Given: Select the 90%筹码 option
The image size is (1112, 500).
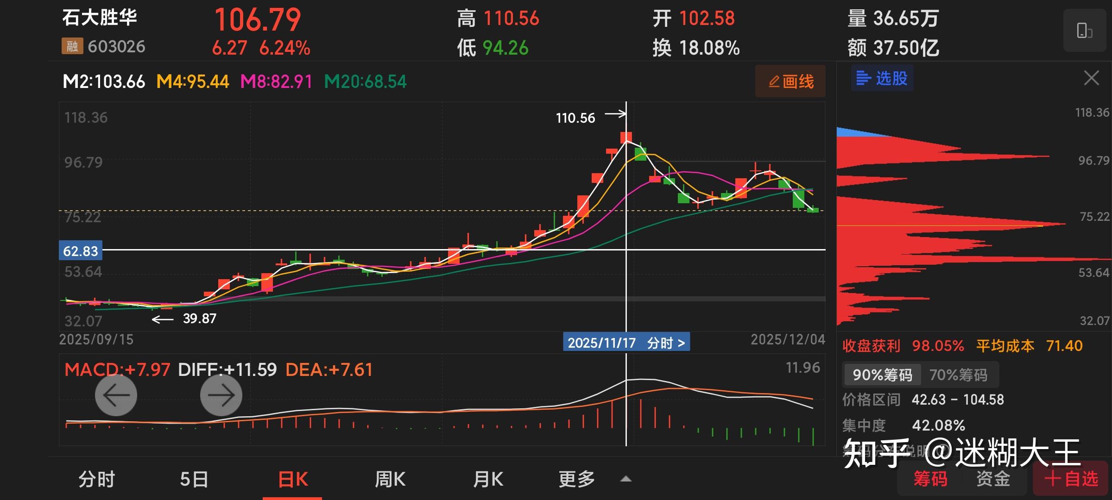Looking at the screenshot, I should coord(882,375).
